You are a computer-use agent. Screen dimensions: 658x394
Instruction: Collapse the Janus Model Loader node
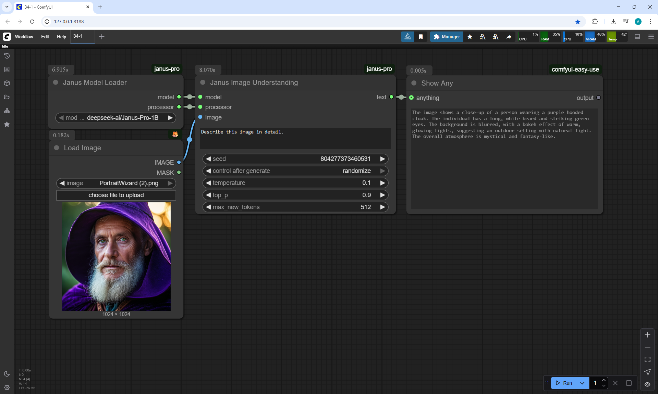56,82
